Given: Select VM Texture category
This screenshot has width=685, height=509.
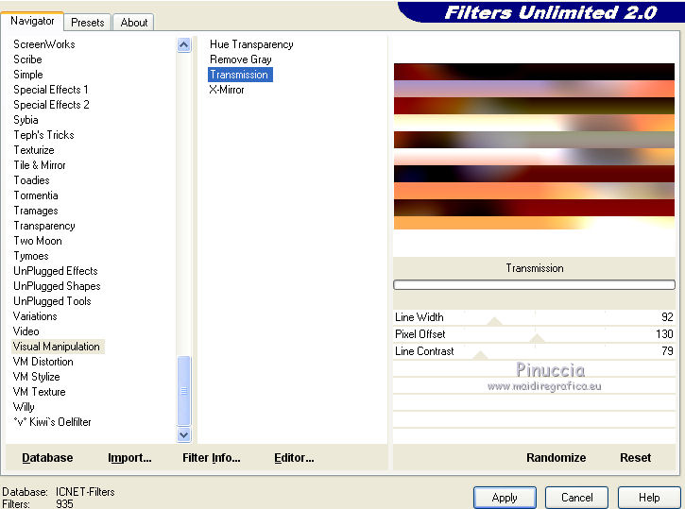Looking at the screenshot, I should pyautogui.click(x=40, y=392).
